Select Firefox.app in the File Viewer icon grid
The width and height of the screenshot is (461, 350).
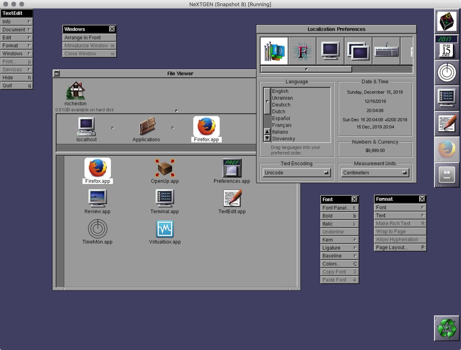(x=98, y=171)
